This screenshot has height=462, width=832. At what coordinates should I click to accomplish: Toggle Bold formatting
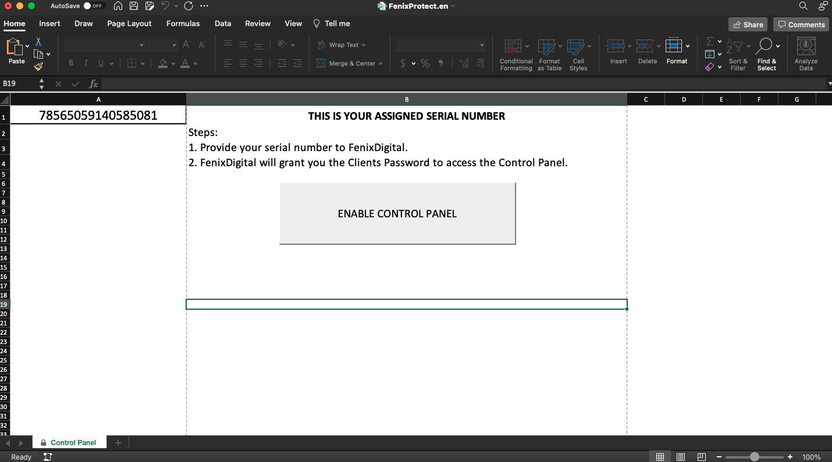(x=71, y=63)
